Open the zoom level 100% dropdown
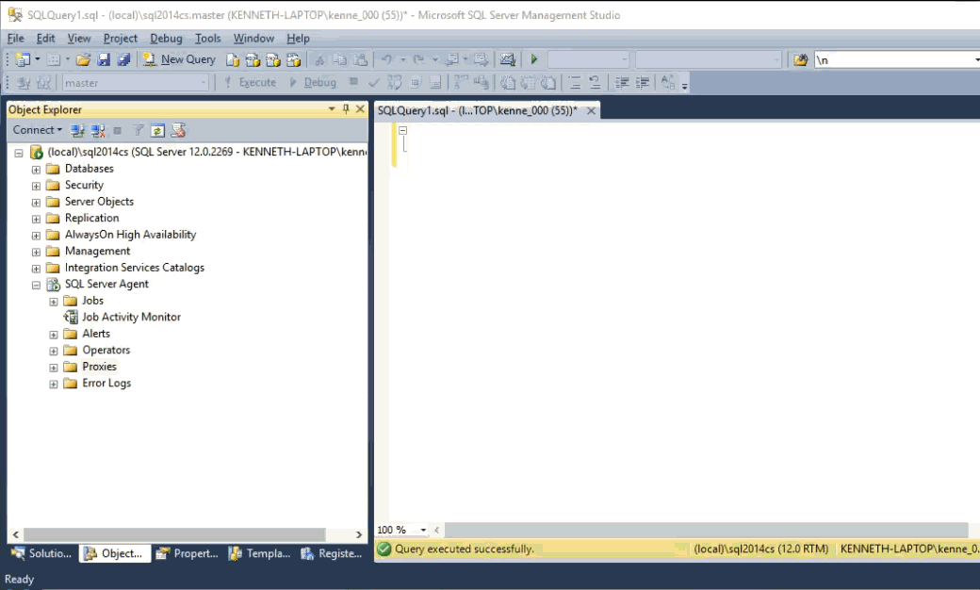 (423, 531)
